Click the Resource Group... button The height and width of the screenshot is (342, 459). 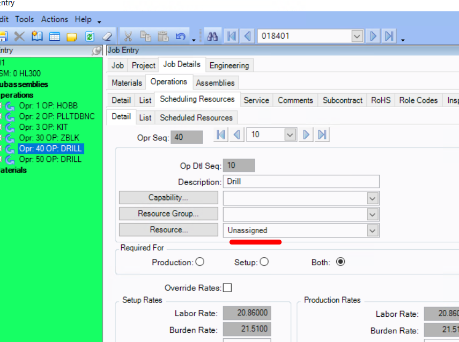coord(168,213)
